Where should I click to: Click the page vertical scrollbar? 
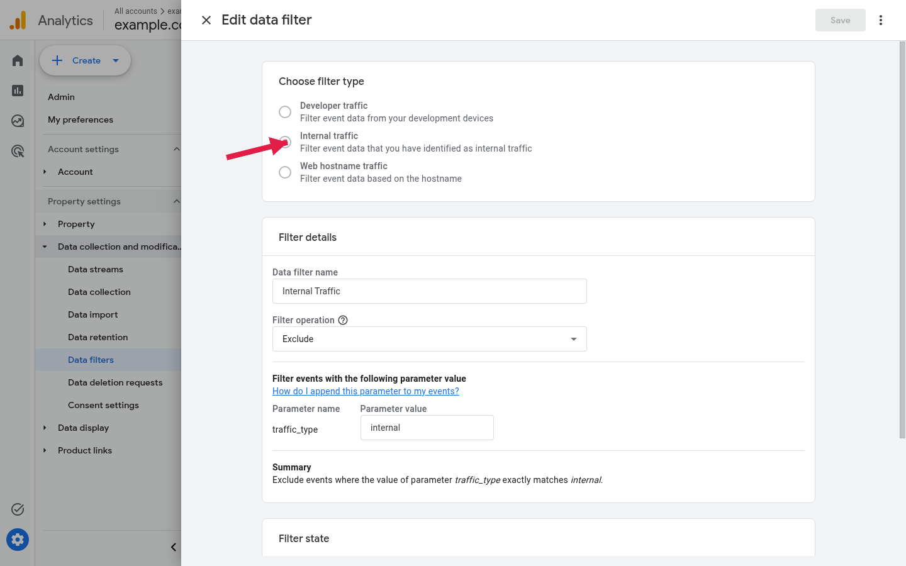902,239
